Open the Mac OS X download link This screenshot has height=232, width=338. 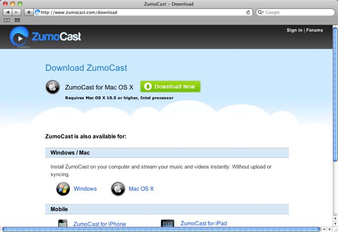(141, 189)
